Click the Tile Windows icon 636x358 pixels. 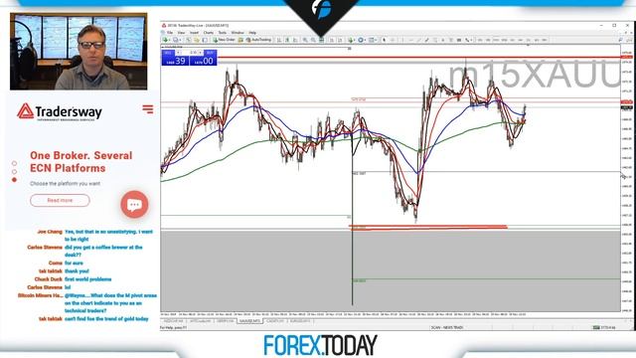(322, 40)
